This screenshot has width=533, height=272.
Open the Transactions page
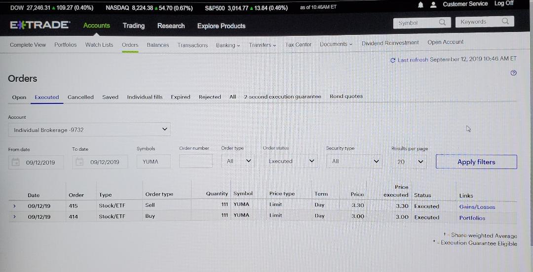tap(192, 45)
